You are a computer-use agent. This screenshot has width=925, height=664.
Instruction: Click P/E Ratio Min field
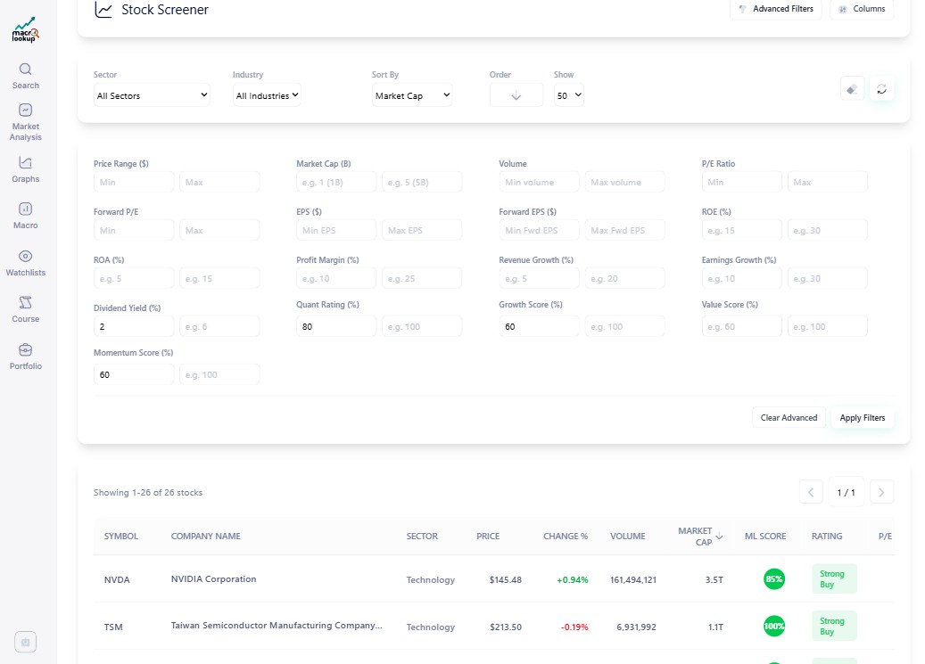click(x=741, y=182)
